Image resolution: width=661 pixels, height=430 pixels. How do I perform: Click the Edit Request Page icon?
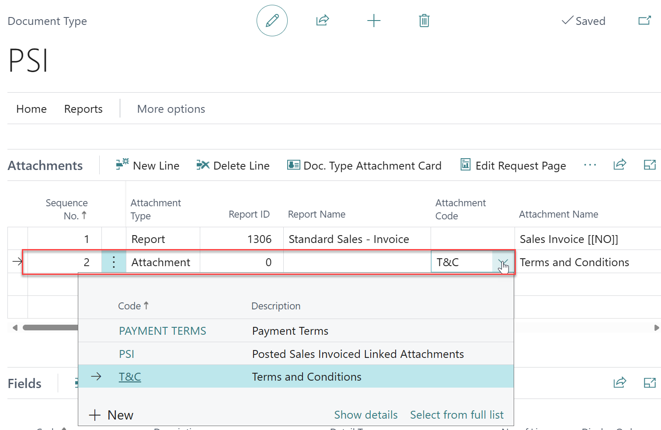(465, 165)
